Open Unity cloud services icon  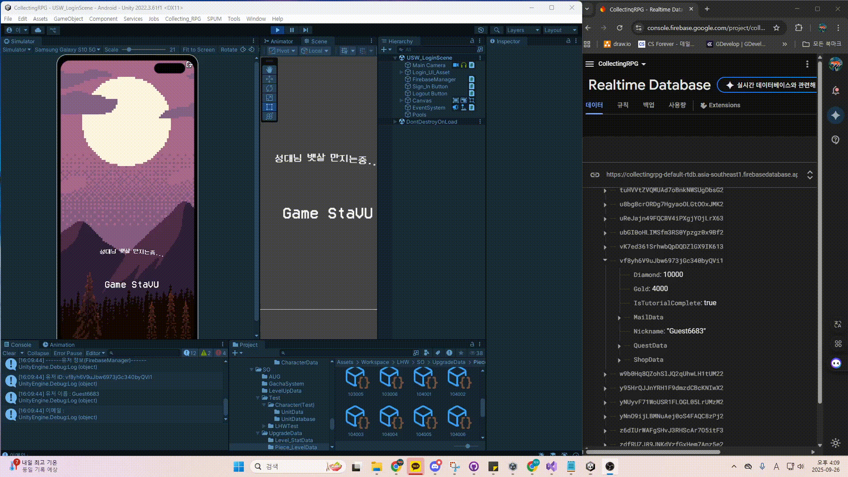[x=38, y=30]
